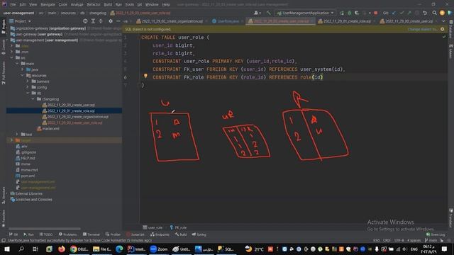
Task: Collapse the resources folder
Action: (22, 76)
